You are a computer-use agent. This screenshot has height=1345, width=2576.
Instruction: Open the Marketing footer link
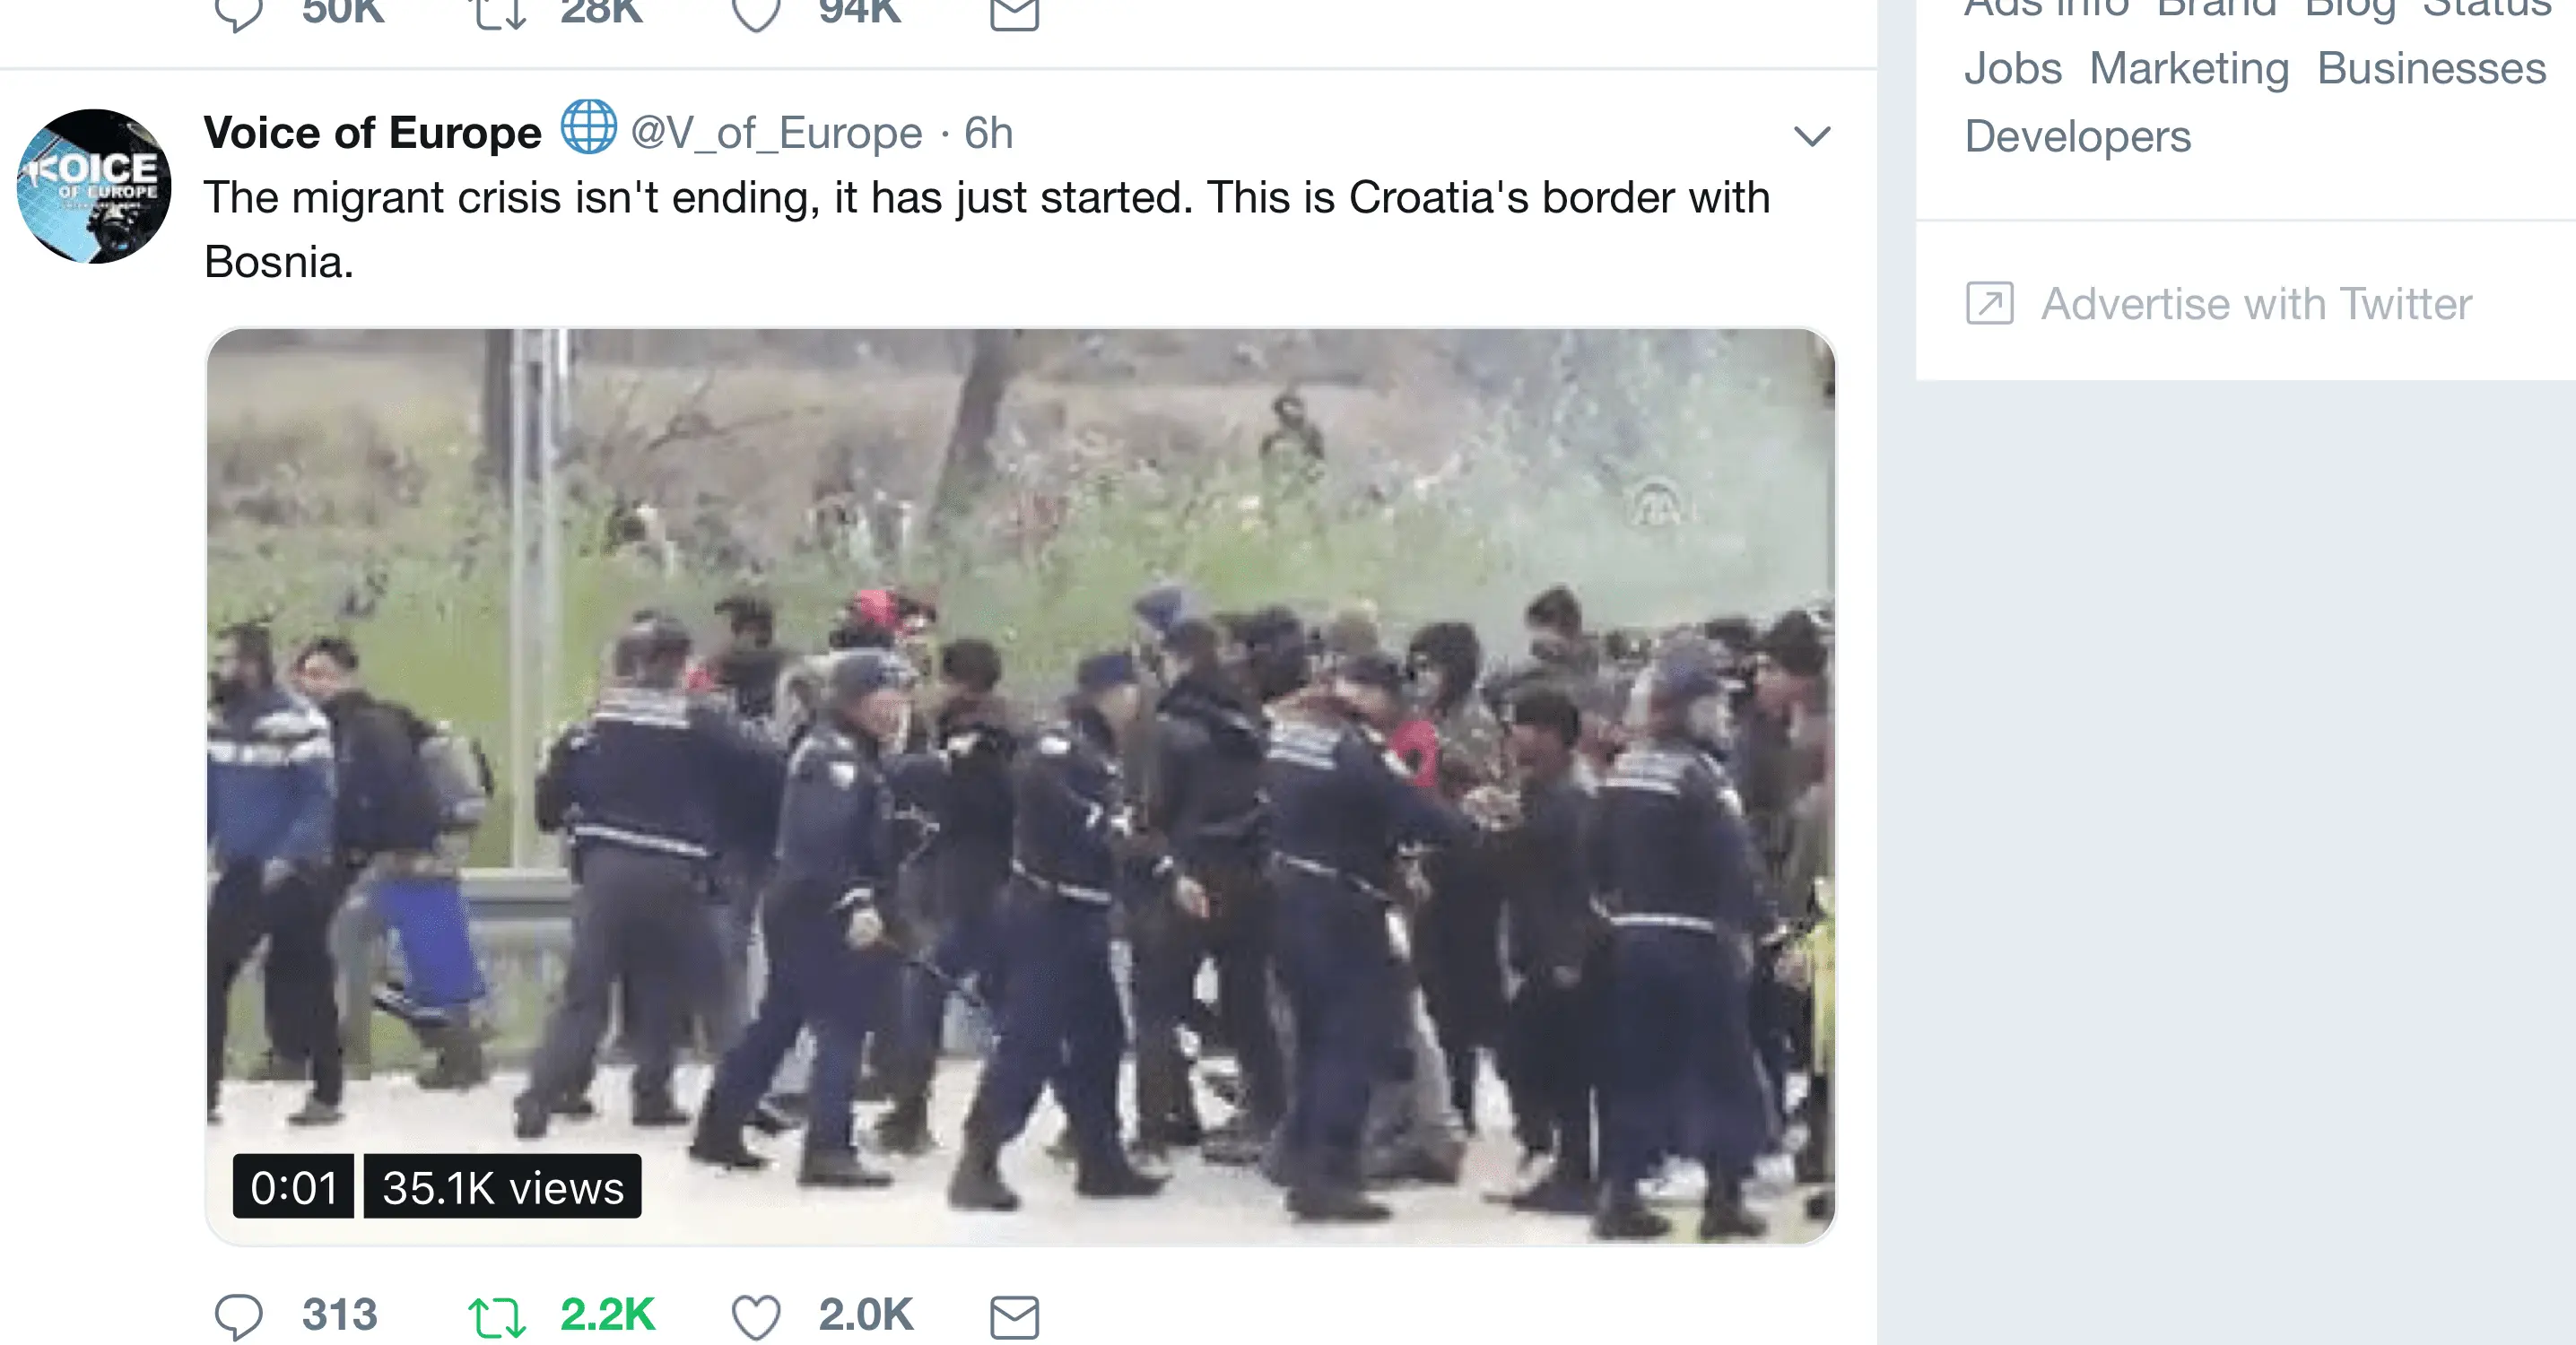[2189, 69]
